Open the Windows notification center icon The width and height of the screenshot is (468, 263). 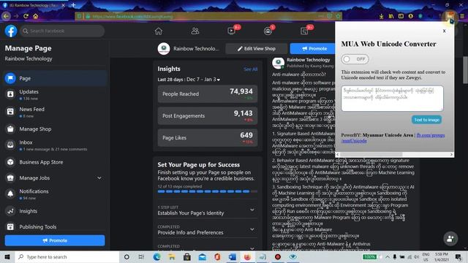pyautogui.click(x=458, y=256)
